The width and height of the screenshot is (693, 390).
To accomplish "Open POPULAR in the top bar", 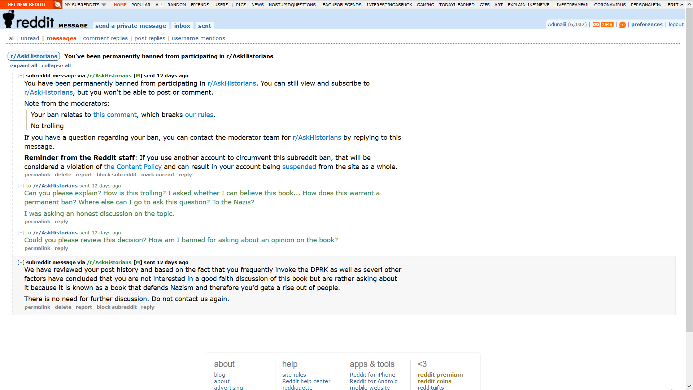I will pyautogui.click(x=141, y=5).
